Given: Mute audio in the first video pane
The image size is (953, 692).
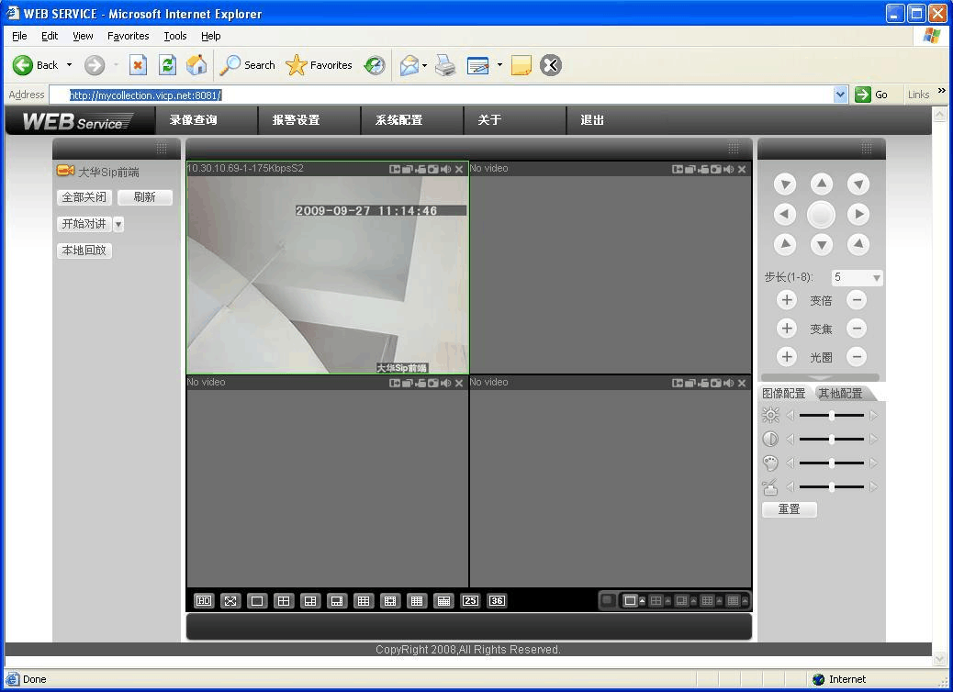Looking at the screenshot, I should coord(446,169).
